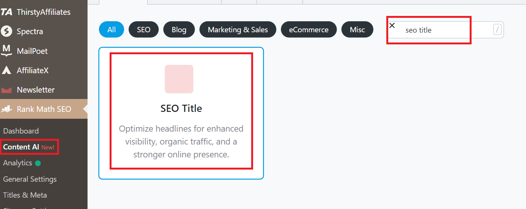Viewport: 526px width, 209px height.
Task: Clear search with the X icon
Action: point(392,25)
